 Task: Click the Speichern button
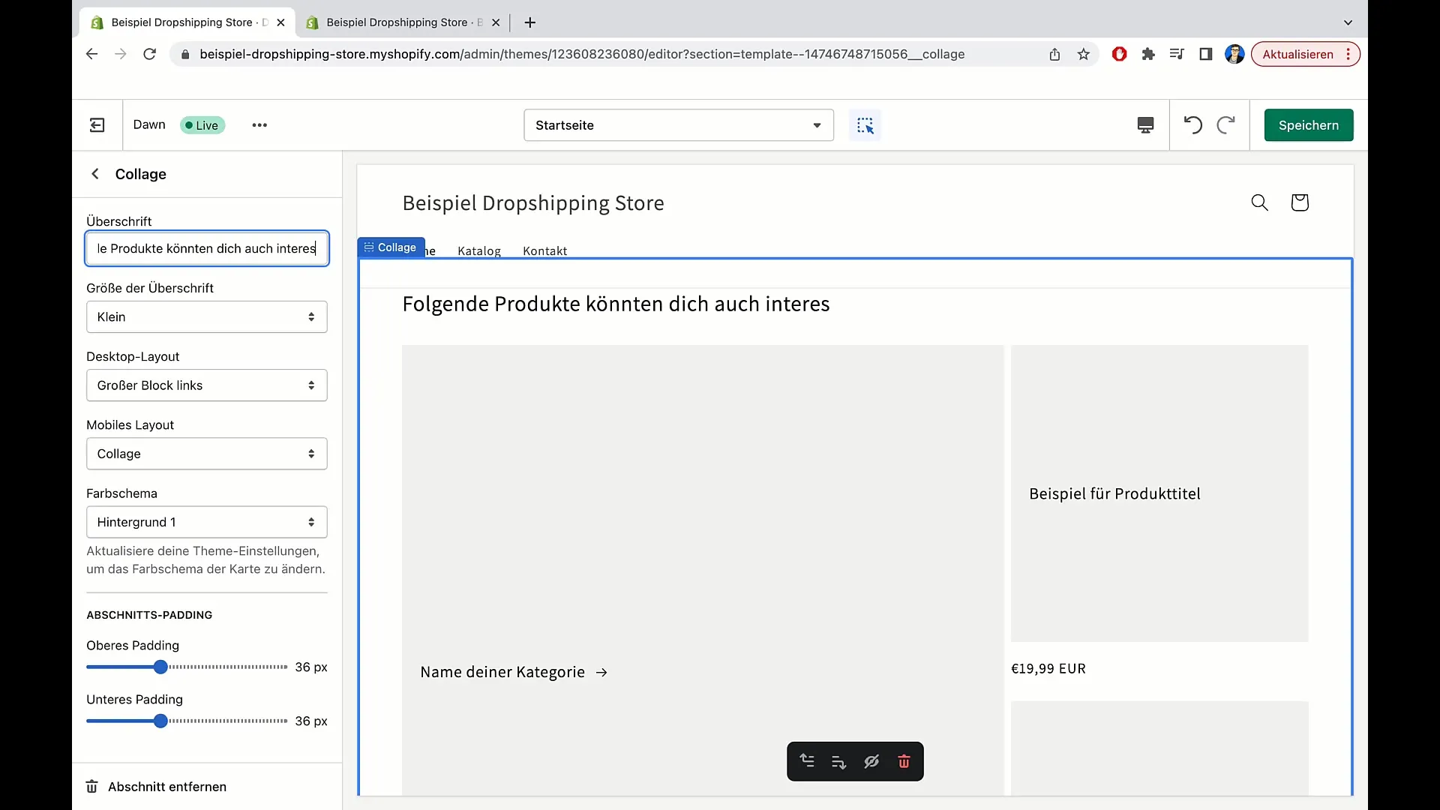point(1309,124)
